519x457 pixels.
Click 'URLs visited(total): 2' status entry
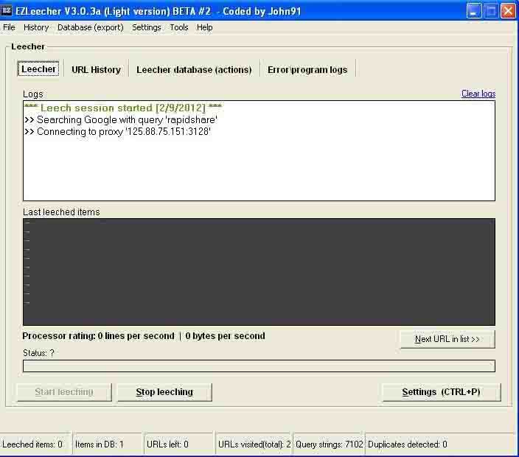pyautogui.click(x=254, y=444)
